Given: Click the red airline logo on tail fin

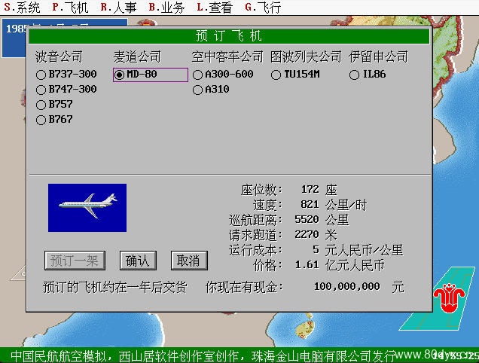Looking at the screenshot, I should tap(449, 299).
